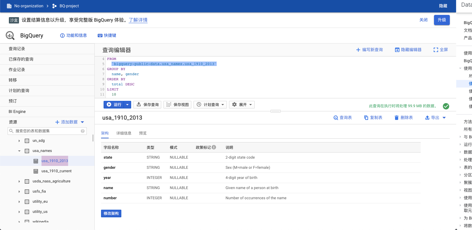Expand the un_sdg dataset
Screen dimensions: 472x230
19,141
